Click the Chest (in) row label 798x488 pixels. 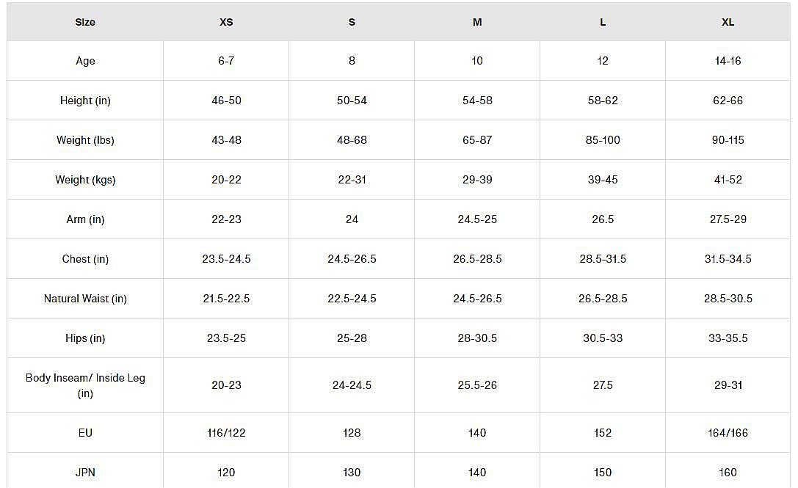pos(85,259)
